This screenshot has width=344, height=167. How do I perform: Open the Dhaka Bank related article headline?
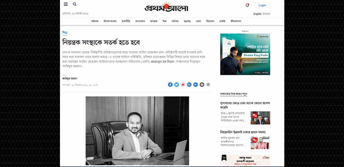(x=245, y=105)
